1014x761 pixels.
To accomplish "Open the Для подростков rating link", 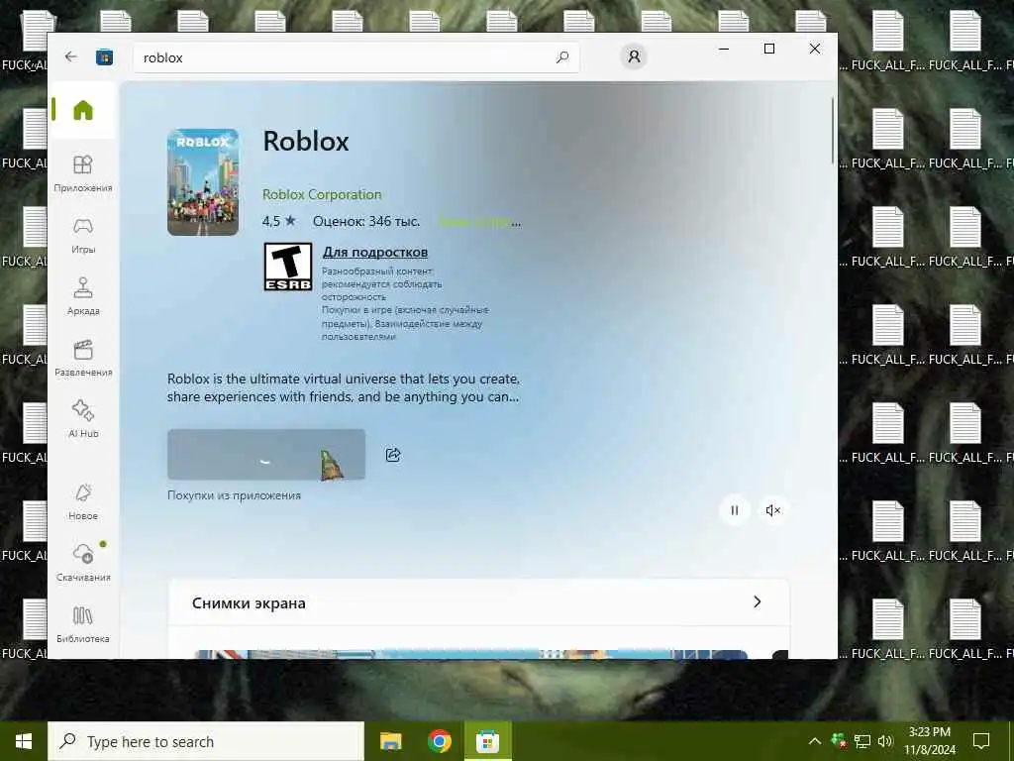I will tap(375, 252).
